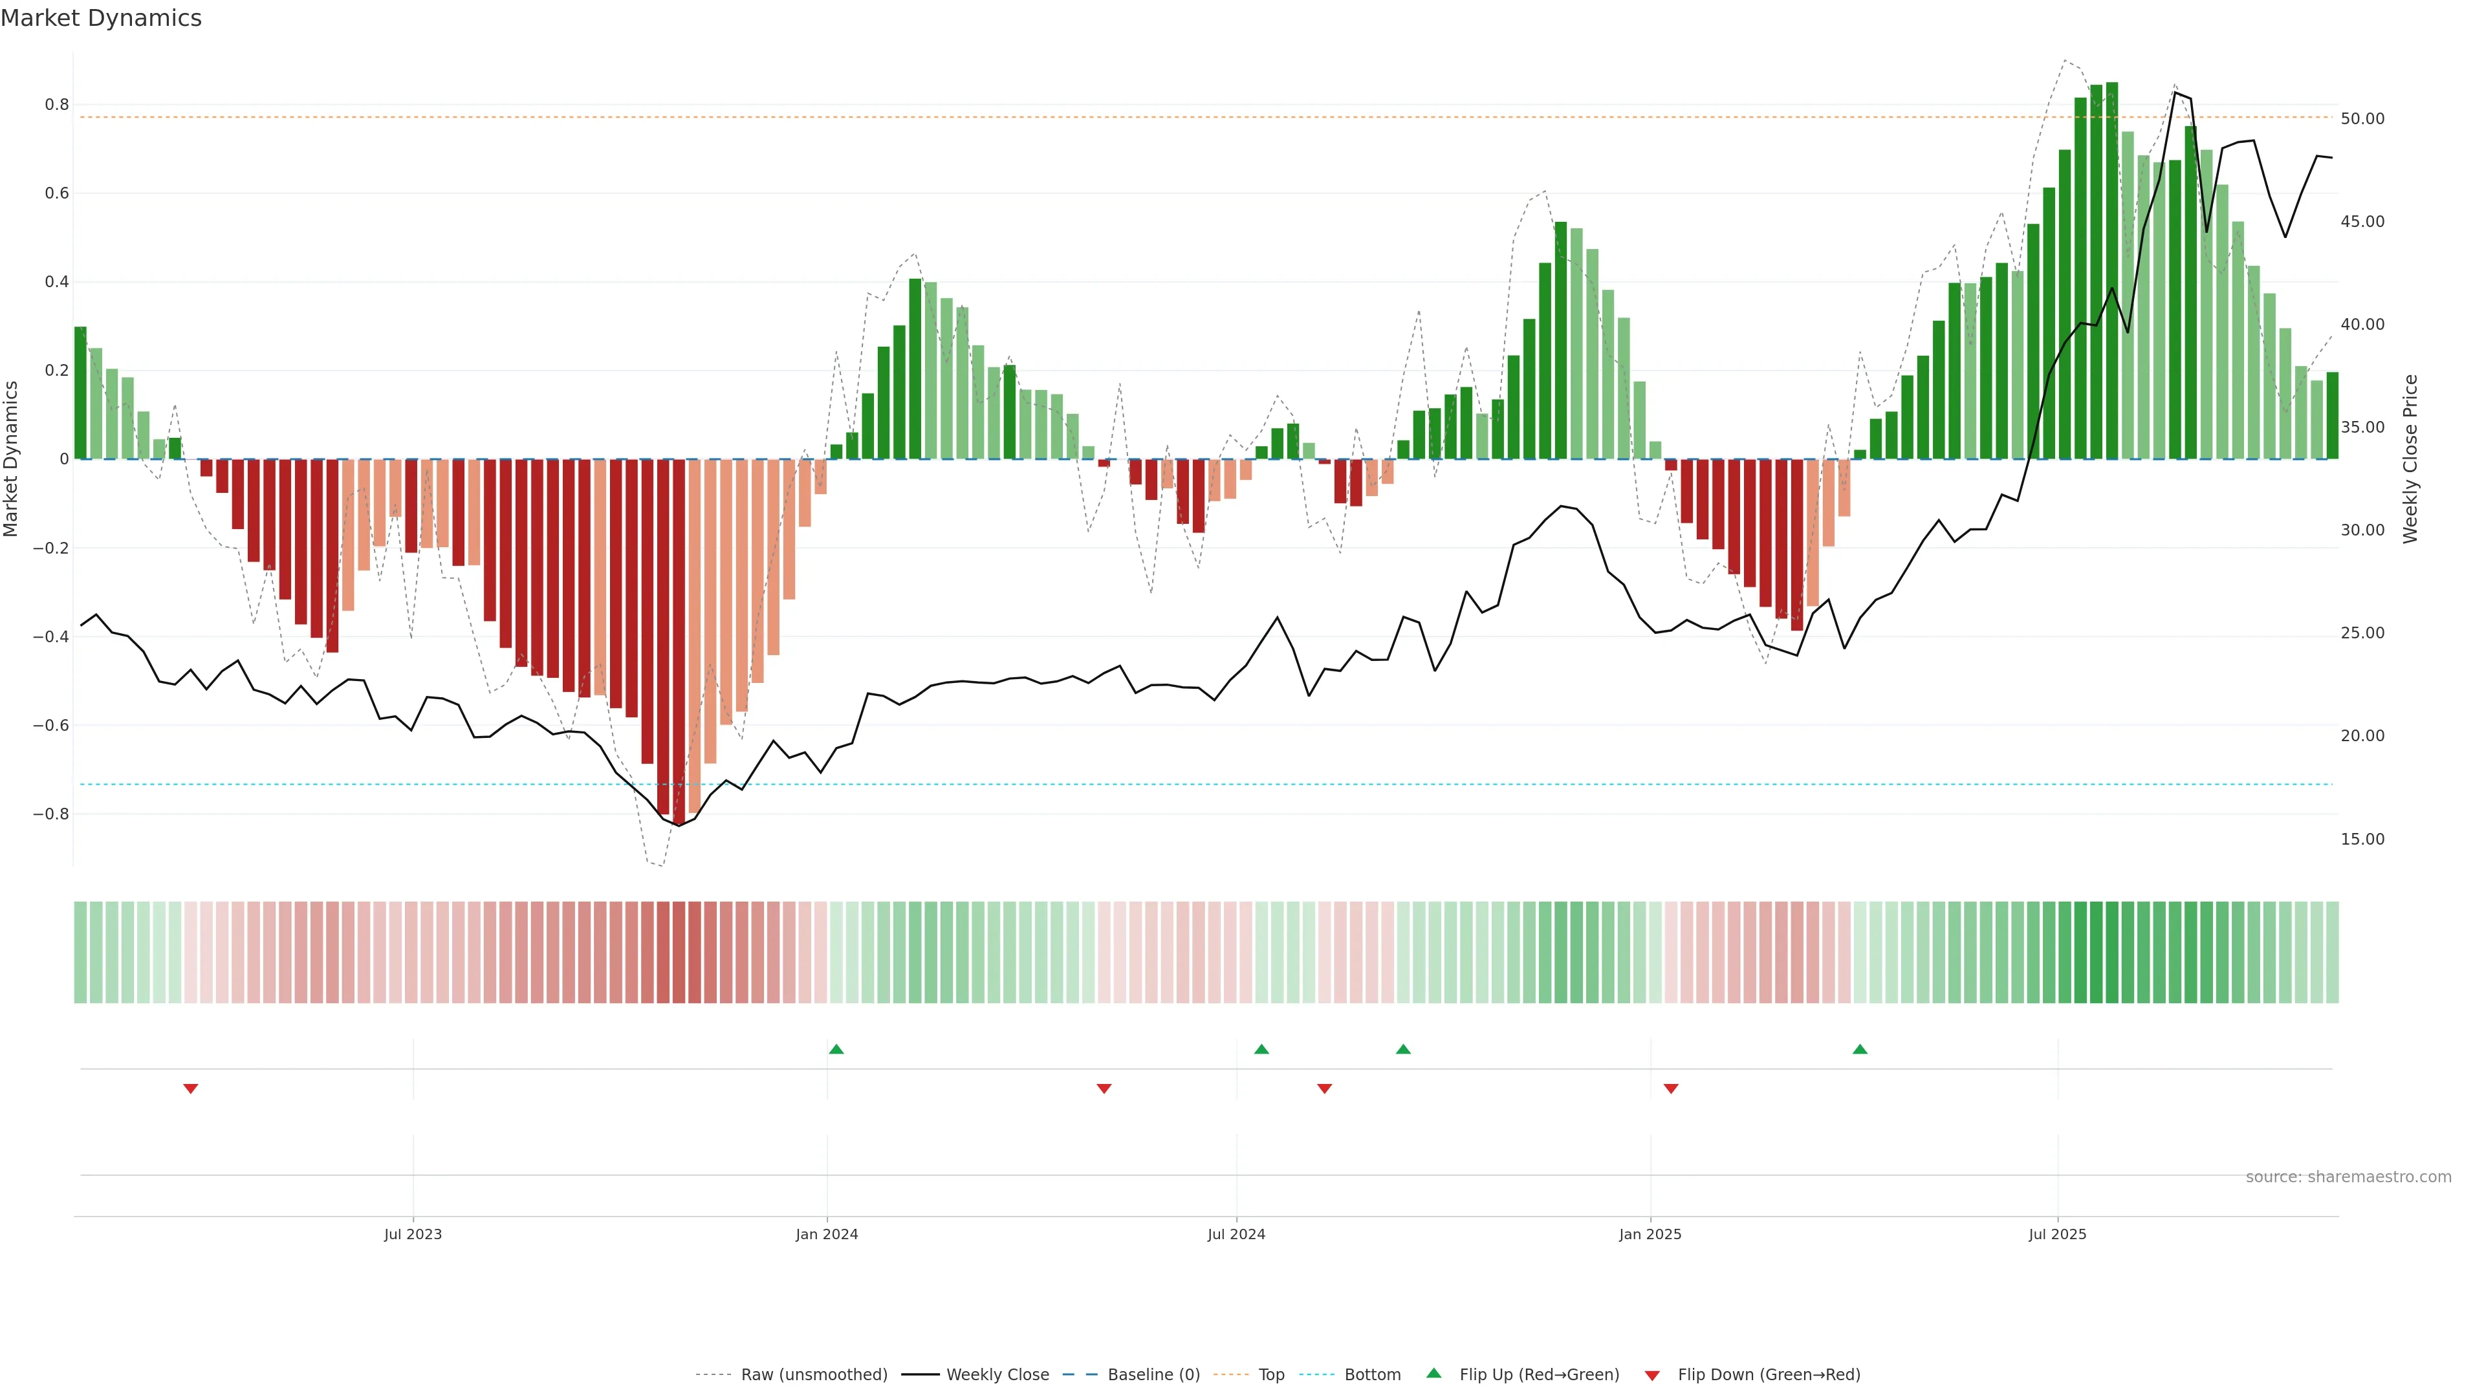Click the Weekly Close Price axis title
Viewport: 2484px width, 1397px height.
(2410, 459)
